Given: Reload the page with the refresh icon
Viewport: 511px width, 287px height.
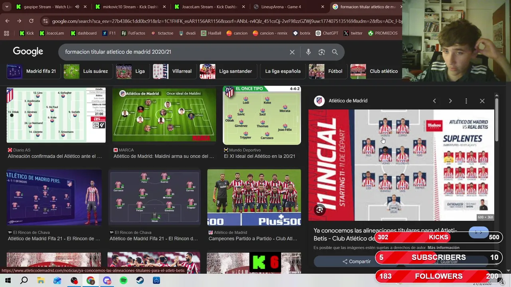Looking at the screenshot, I should click(x=31, y=21).
